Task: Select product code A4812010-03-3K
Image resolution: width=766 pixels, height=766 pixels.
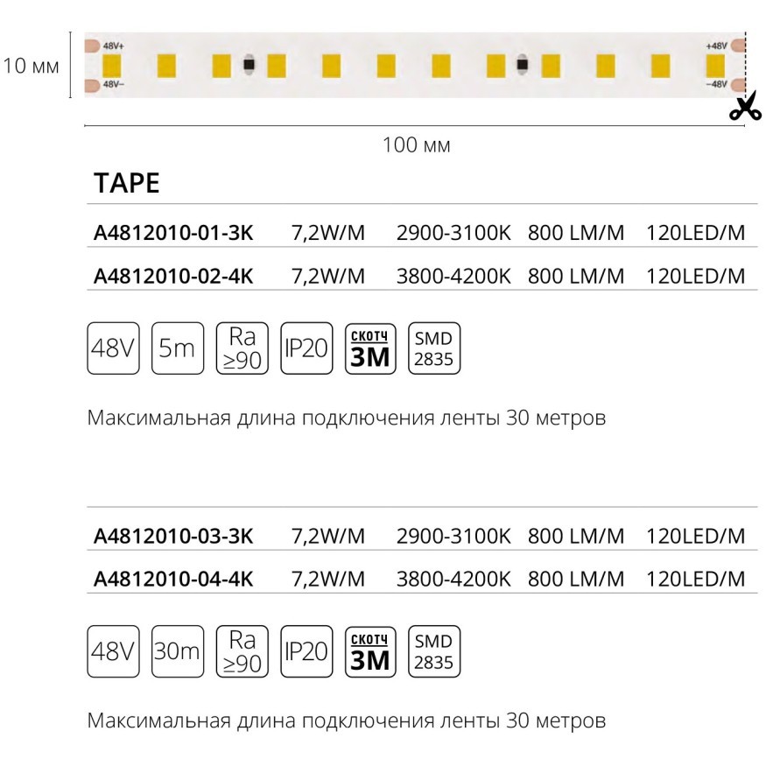Action: (173, 536)
